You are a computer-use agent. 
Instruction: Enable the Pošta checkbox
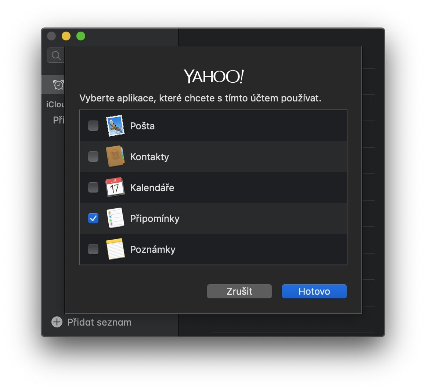(93, 126)
